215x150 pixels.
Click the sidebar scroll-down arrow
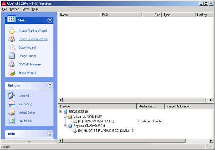point(29,141)
